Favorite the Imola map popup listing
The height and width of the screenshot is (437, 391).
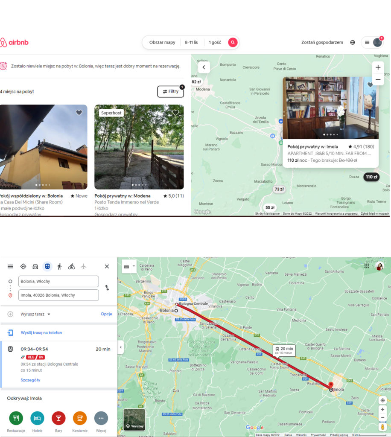(x=370, y=84)
